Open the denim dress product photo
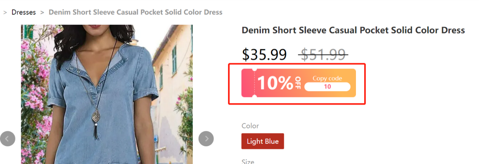This screenshot has width=479, height=164. pyautogui.click(x=106, y=94)
